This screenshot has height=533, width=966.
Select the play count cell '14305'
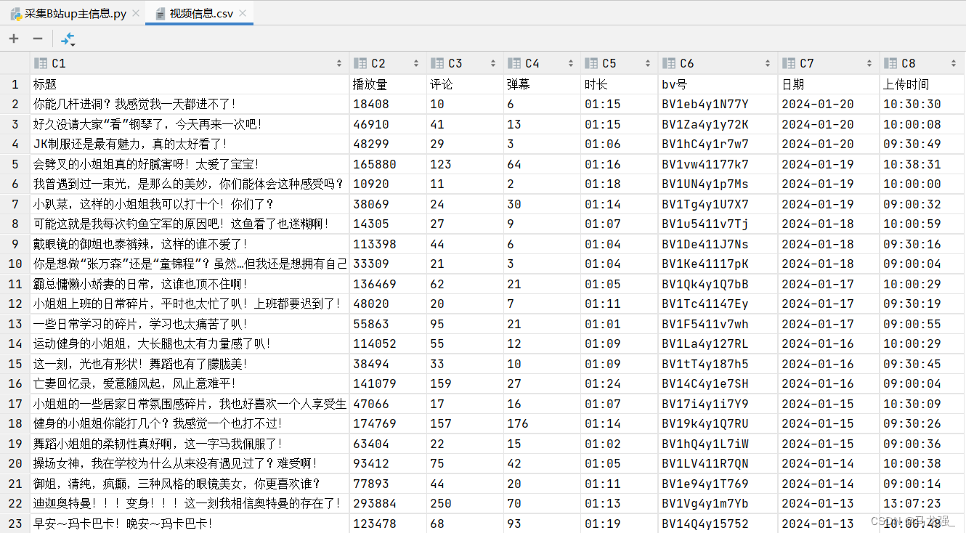(388, 224)
